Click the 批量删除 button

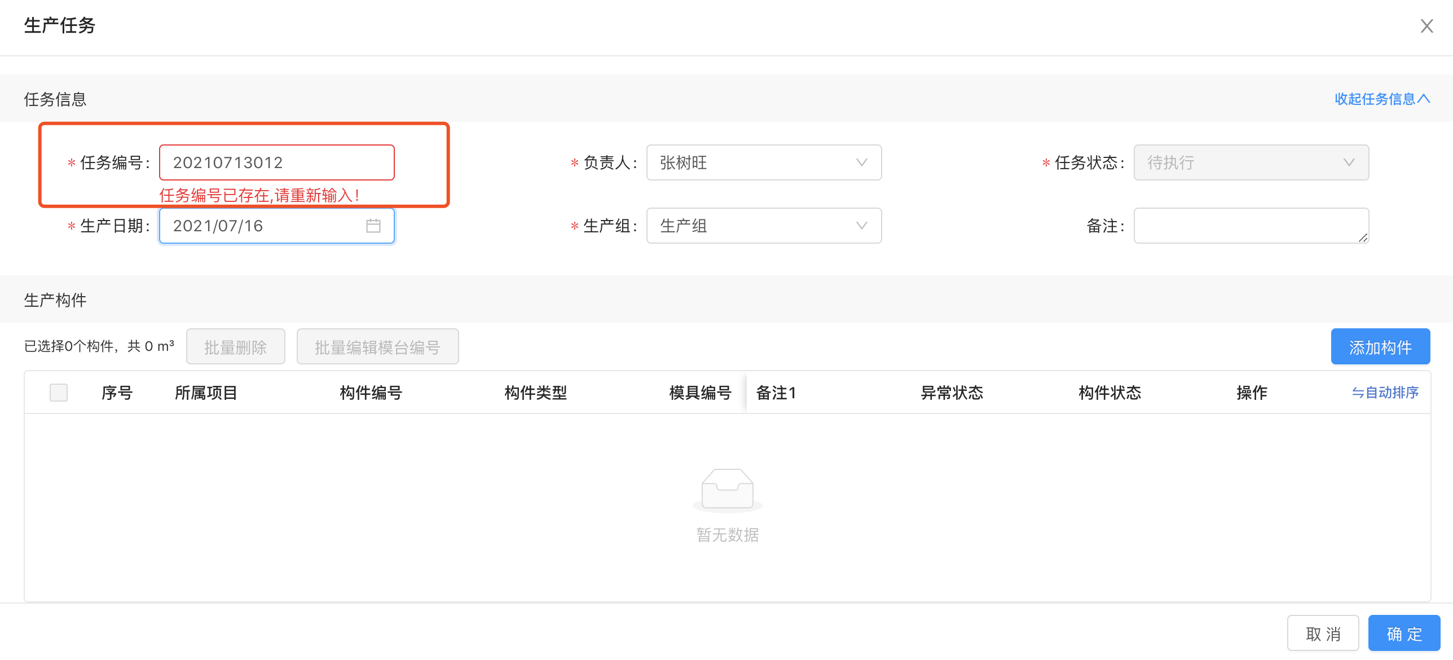235,347
